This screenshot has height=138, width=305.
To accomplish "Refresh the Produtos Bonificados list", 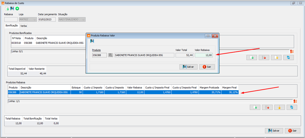I will pos(288,58).
